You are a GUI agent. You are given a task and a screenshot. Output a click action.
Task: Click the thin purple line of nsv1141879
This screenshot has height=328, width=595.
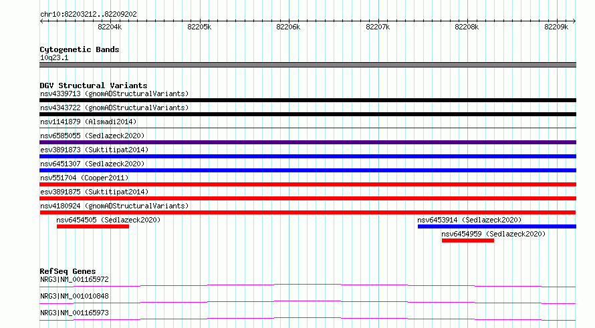[308, 128]
